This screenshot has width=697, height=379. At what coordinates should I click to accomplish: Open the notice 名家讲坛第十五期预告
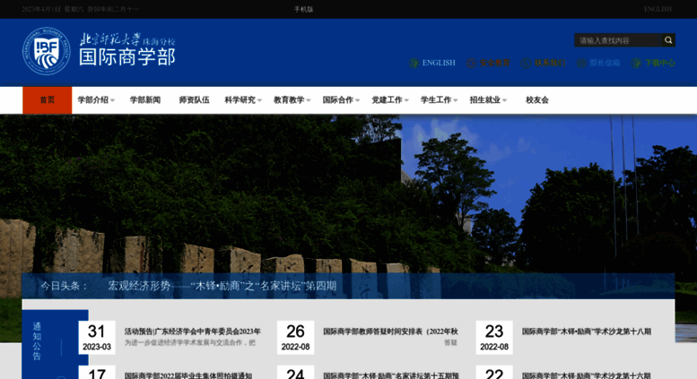click(391, 375)
